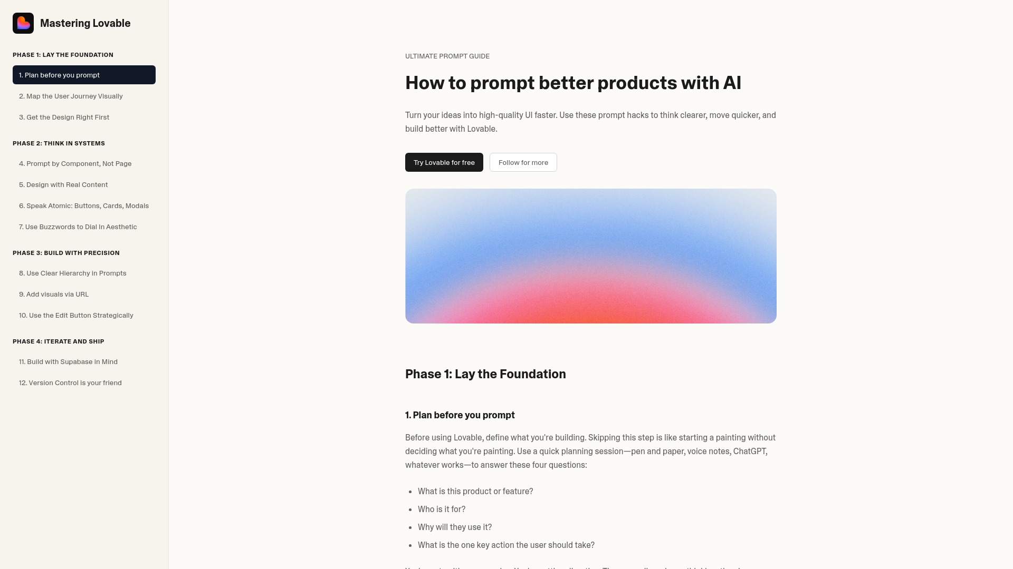Select "3. Get the Design Right First"
The height and width of the screenshot is (569, 1013).
64,117
